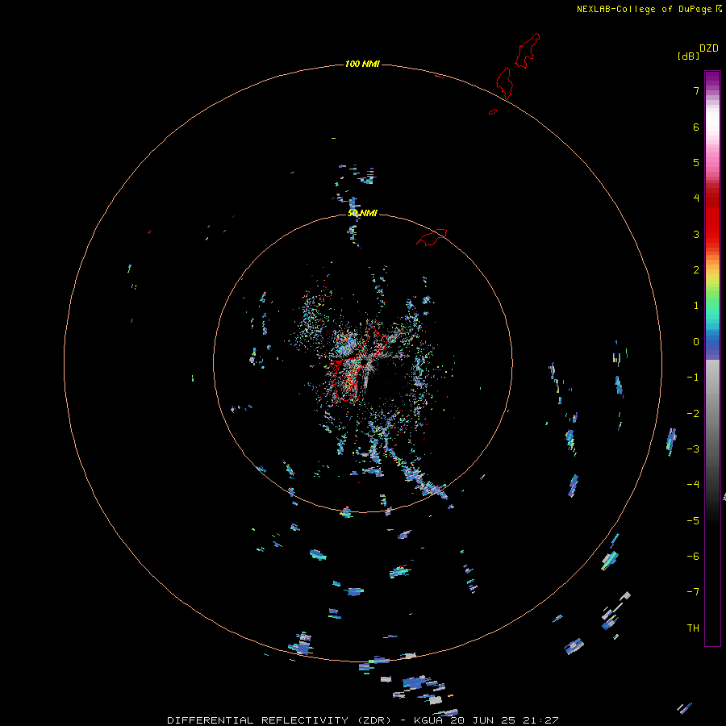Click the color scale value 3
Viewport: 726px width, 726px height.
coord(696,234)
